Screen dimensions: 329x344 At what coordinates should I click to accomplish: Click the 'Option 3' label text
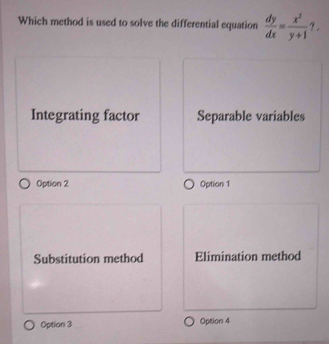click(x=56, y=324)
